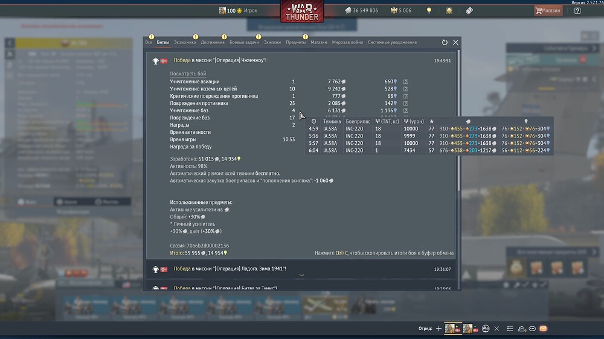The height and width of the screenshot is (339, 604).
Task: Switch to the Все tab
Action: click(149, 42)
